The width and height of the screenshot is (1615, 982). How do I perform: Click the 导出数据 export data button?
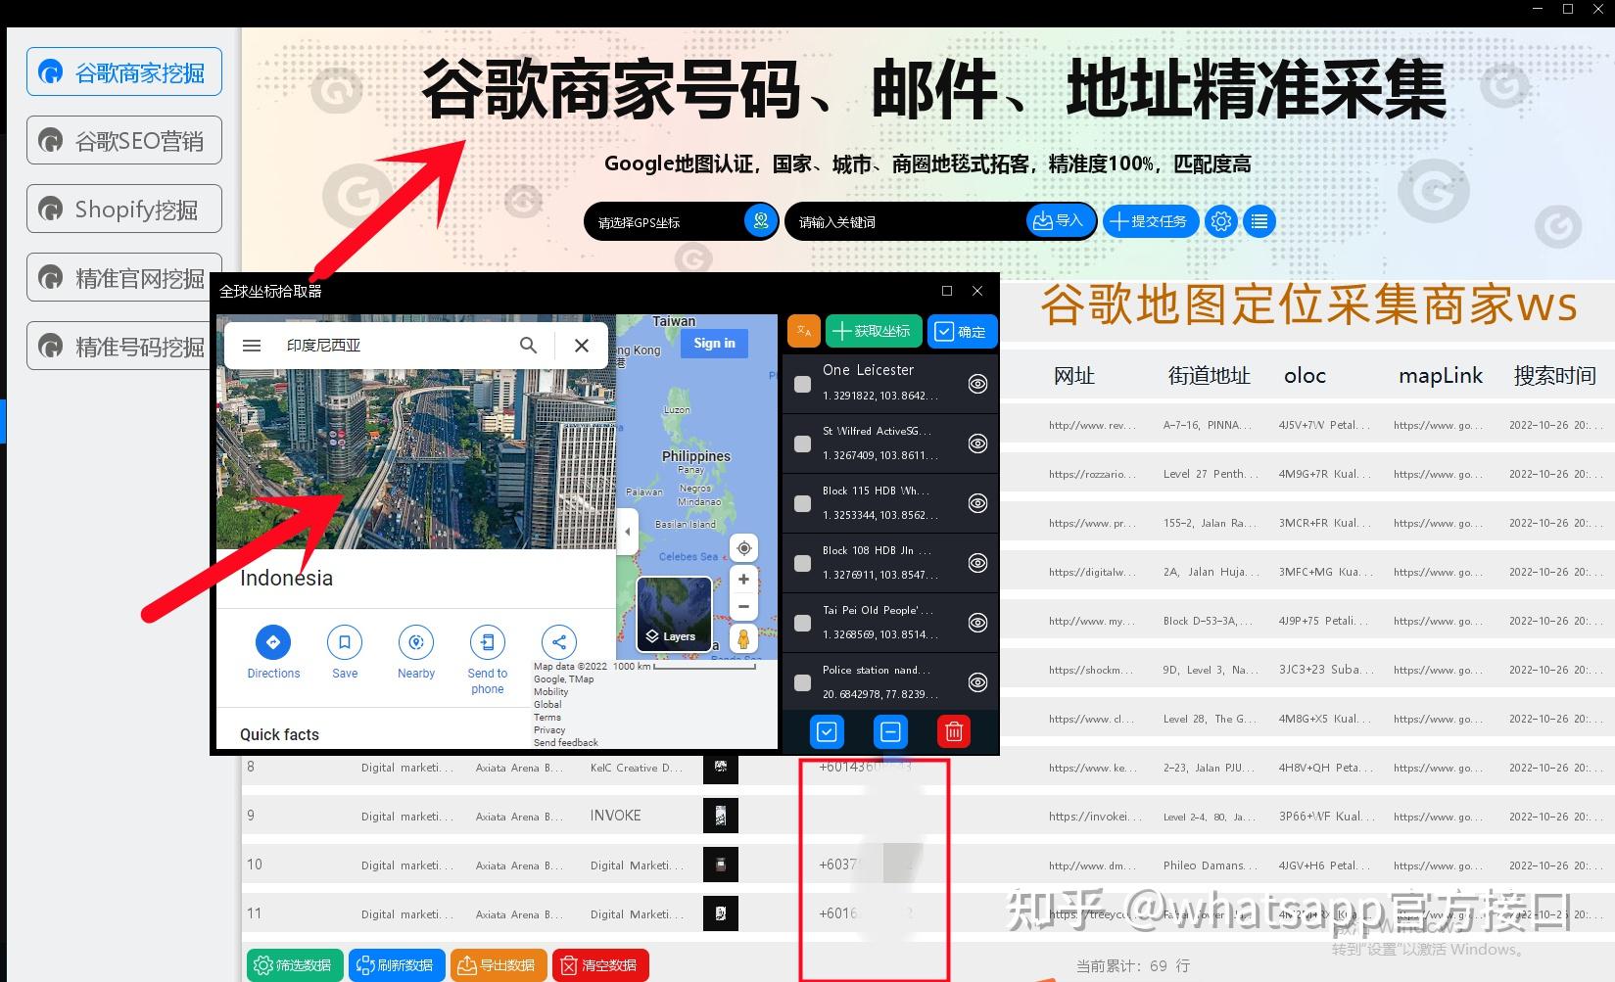coord(499,965)
